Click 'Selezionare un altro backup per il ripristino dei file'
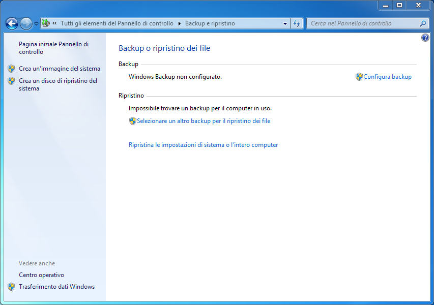 tap(204, 121)
